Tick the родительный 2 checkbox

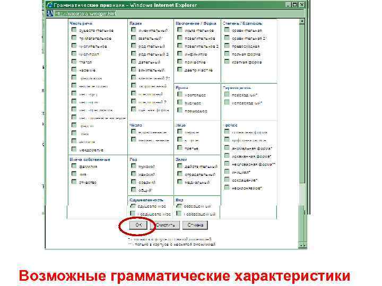134,53
